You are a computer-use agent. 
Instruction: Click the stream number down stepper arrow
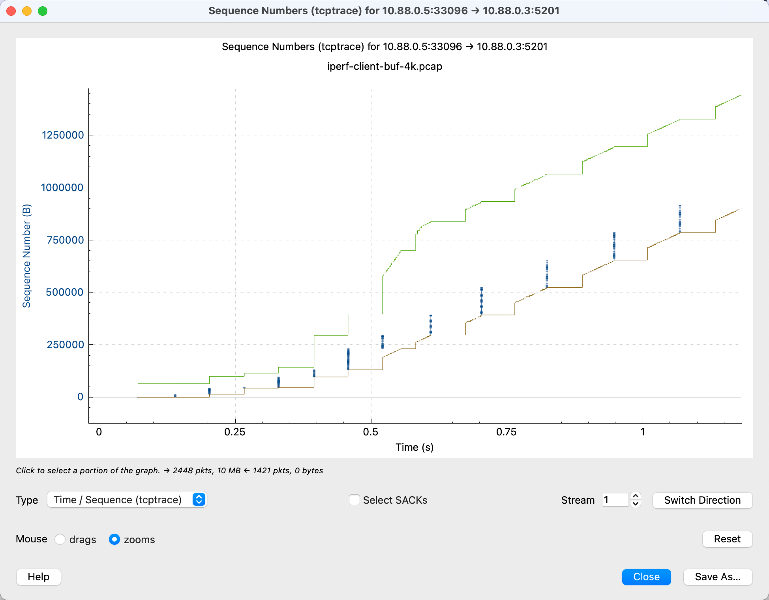pyautogui.click(x=635, y=504)
